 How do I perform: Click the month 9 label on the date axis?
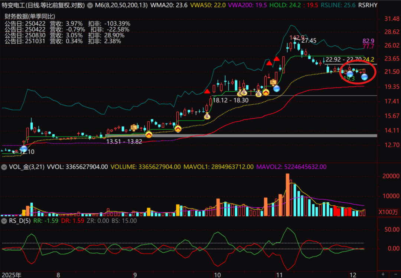pyautogui.click(x=135, y=275)
